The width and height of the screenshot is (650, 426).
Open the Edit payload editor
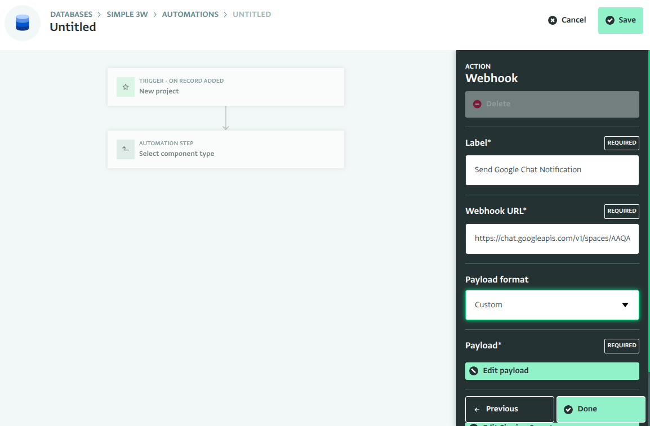[x=552, y=371]
